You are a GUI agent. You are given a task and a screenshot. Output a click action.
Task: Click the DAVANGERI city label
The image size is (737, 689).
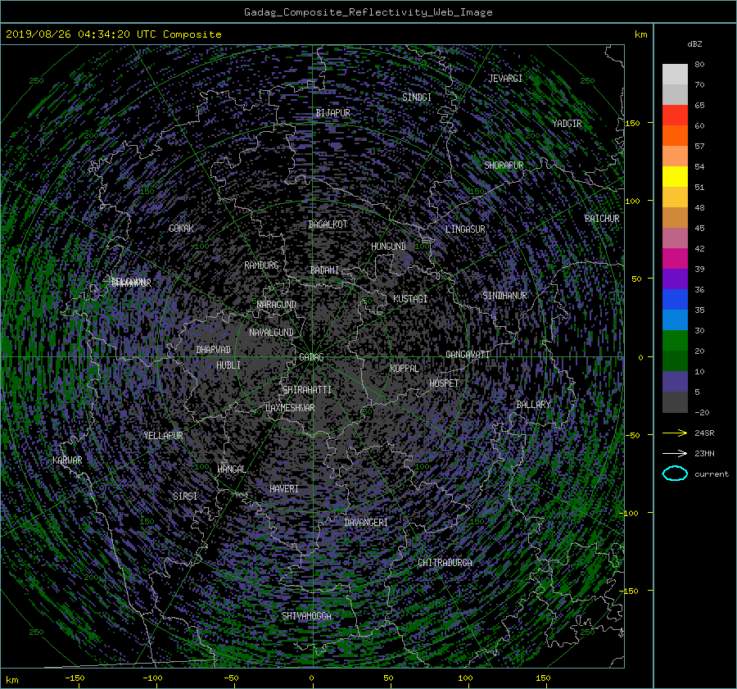click(366, 523)
